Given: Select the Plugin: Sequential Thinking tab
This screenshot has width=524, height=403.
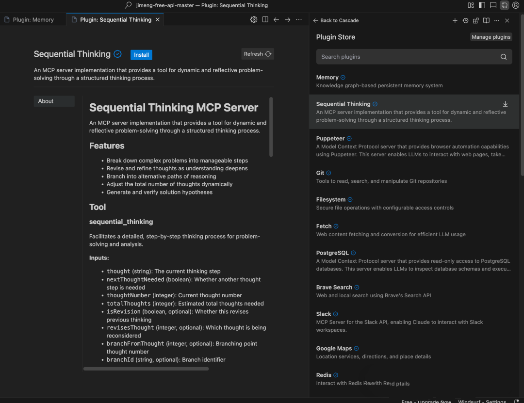Looking at the screenshot, I should click(115, 20).
